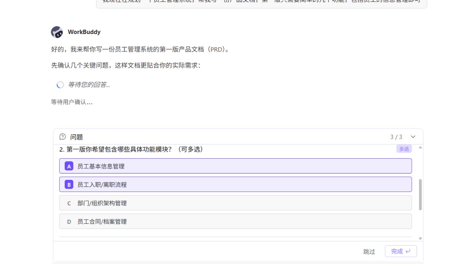Image resolution: width=468 pixels, height=264 pixels.
Task: Click the reply line starting 好的，我来帮你写一份
Action: (x=141, y=49)
